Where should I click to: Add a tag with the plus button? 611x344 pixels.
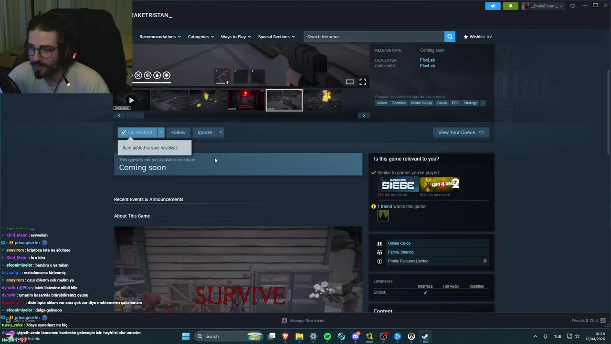[x=483, y=103]
